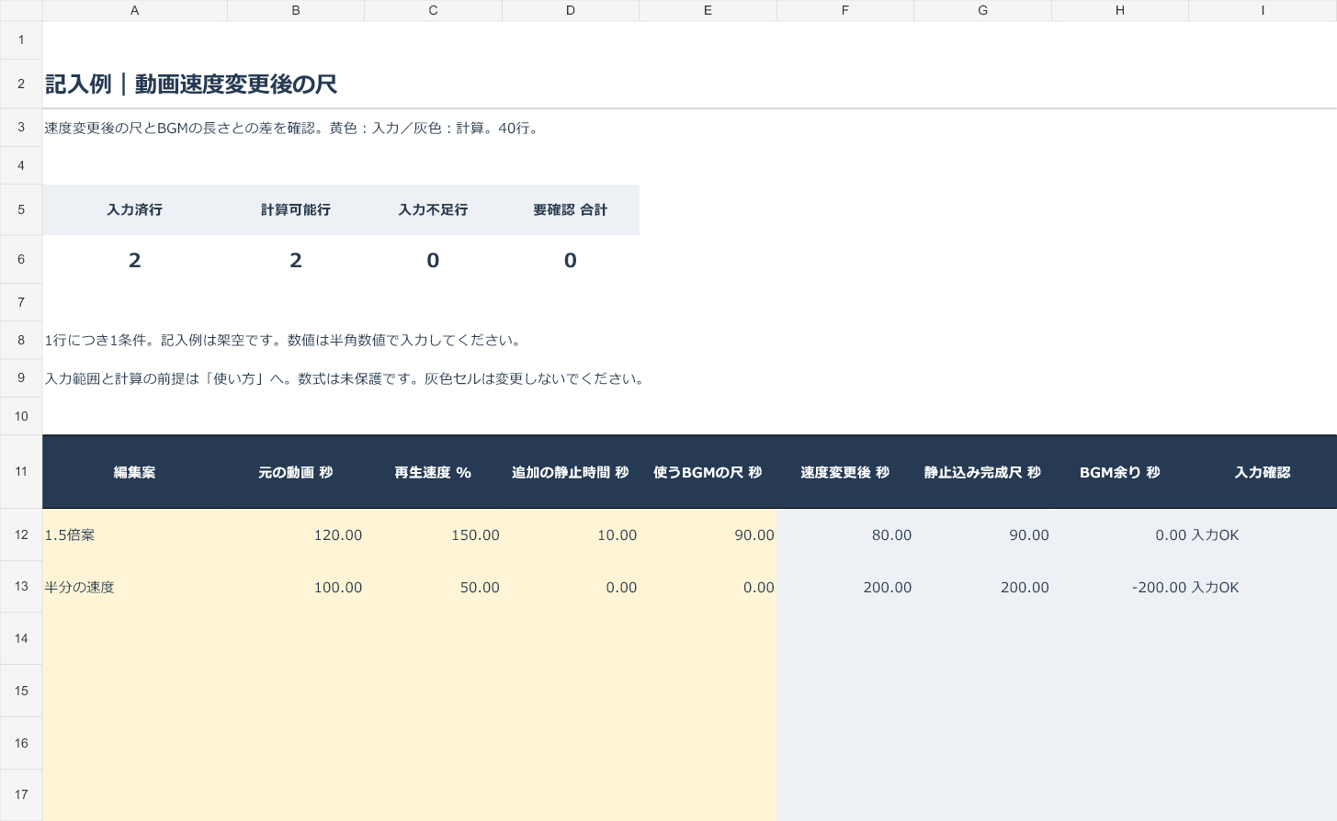Click the 要確認 合計 summary label
Screen dimensions: 1337x821
[x=570, y=209]
